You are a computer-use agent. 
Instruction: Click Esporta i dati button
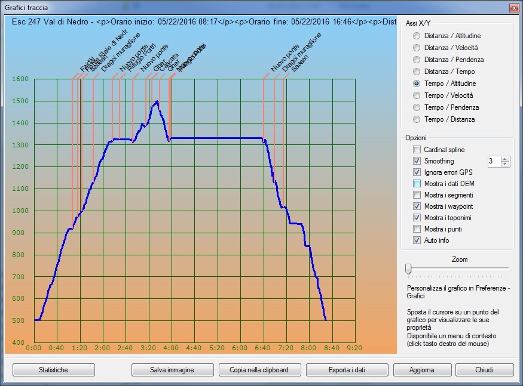(347, 370)
